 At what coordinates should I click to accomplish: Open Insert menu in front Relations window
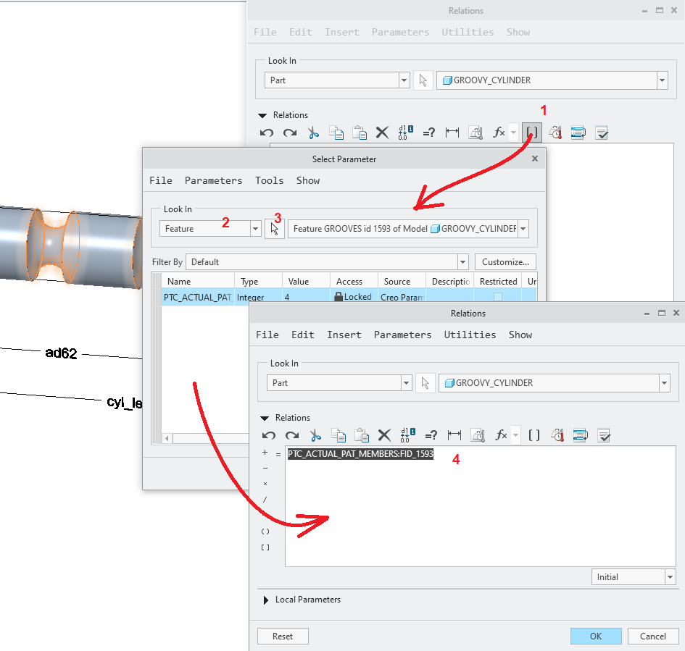point(344,335)
